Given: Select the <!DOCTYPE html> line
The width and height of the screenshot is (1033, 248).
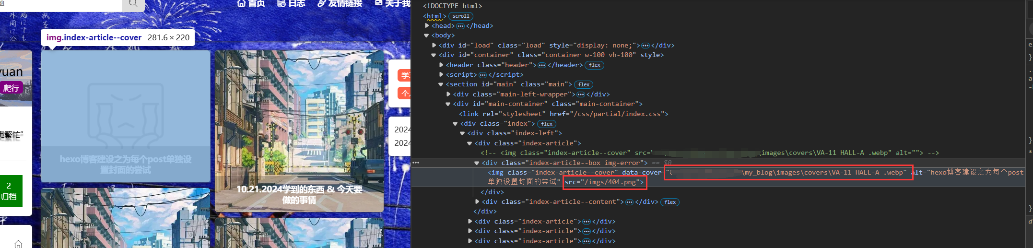Looking at the screenshot, I should 452,6.
